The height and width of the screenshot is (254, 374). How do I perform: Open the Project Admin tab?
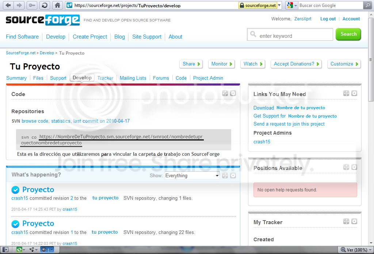[x=208, y=78]
